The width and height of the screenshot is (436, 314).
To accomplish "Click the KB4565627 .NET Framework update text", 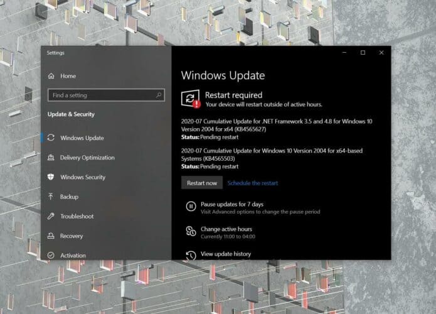I will 277,125.
